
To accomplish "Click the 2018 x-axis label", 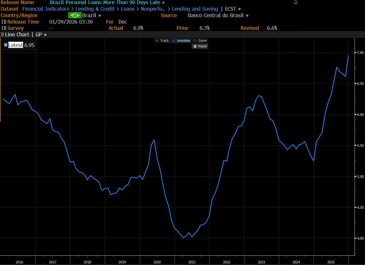I will [x=87, y=262].
